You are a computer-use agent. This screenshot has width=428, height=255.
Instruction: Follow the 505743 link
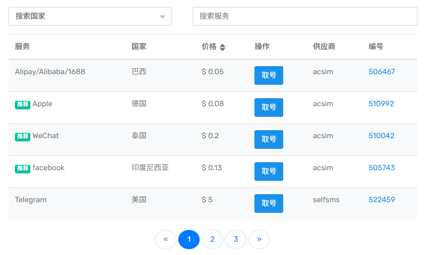pos(382,168)
